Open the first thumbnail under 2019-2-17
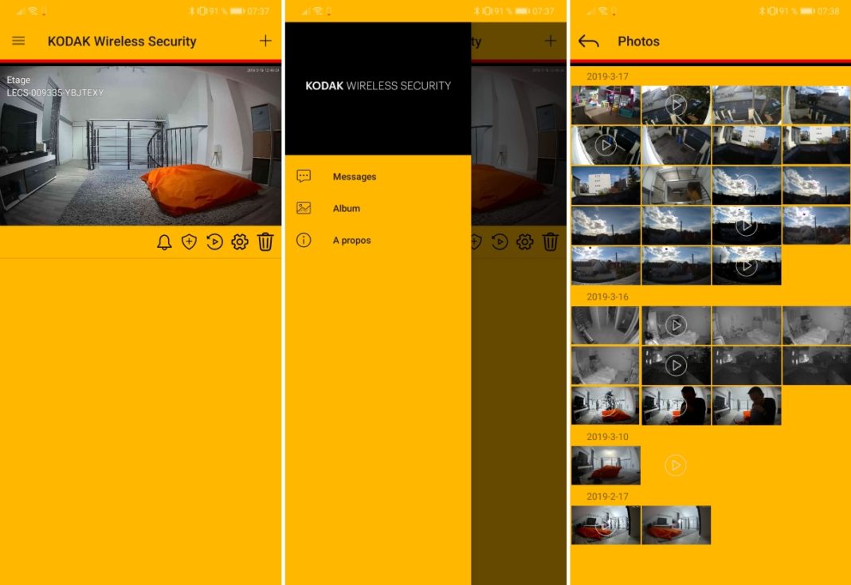Viewport: 851px width, 585px height. pyautogui.click(x=606, y=525)
